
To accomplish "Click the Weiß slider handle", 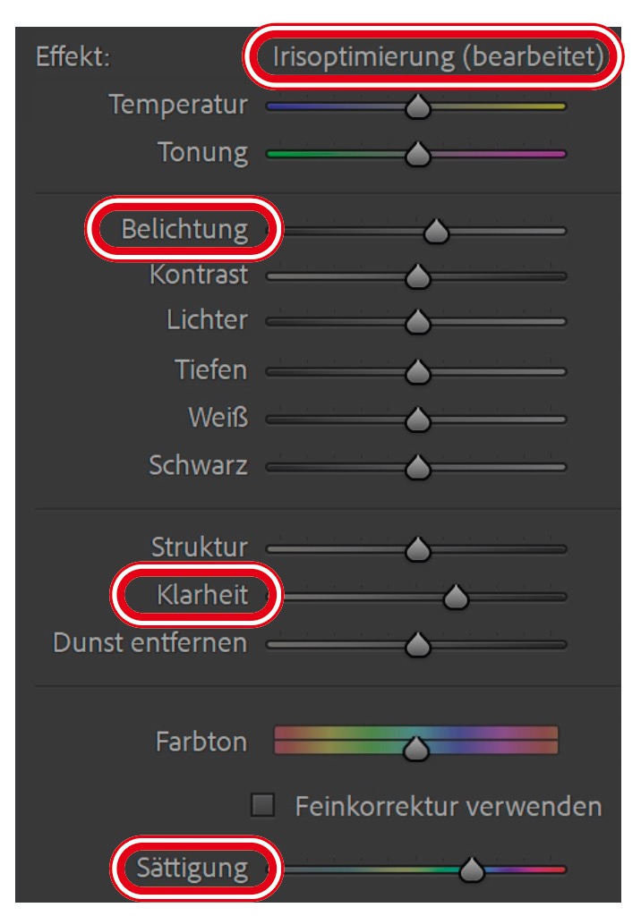I will click(417, 420).
